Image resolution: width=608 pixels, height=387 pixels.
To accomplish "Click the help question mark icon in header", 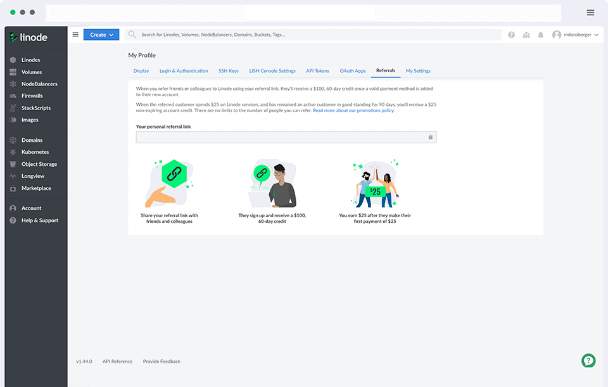I will pos(511,35).
